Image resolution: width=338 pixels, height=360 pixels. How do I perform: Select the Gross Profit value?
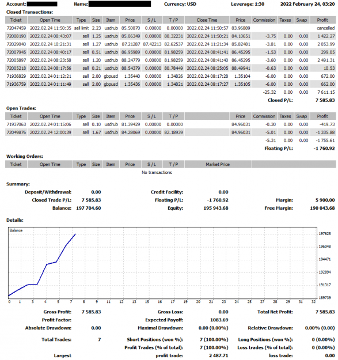tap(92, 312)
